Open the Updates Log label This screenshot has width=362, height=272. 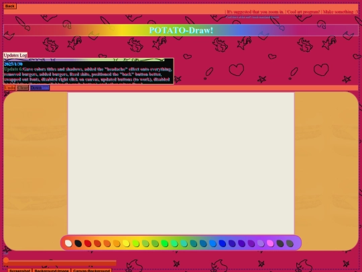pyautogui.click(x=15, y=55)
